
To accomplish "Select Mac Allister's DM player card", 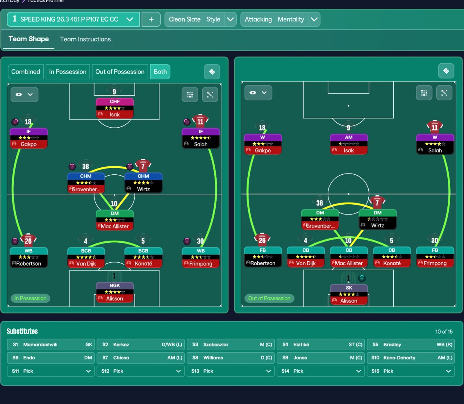I will point(115,220).
